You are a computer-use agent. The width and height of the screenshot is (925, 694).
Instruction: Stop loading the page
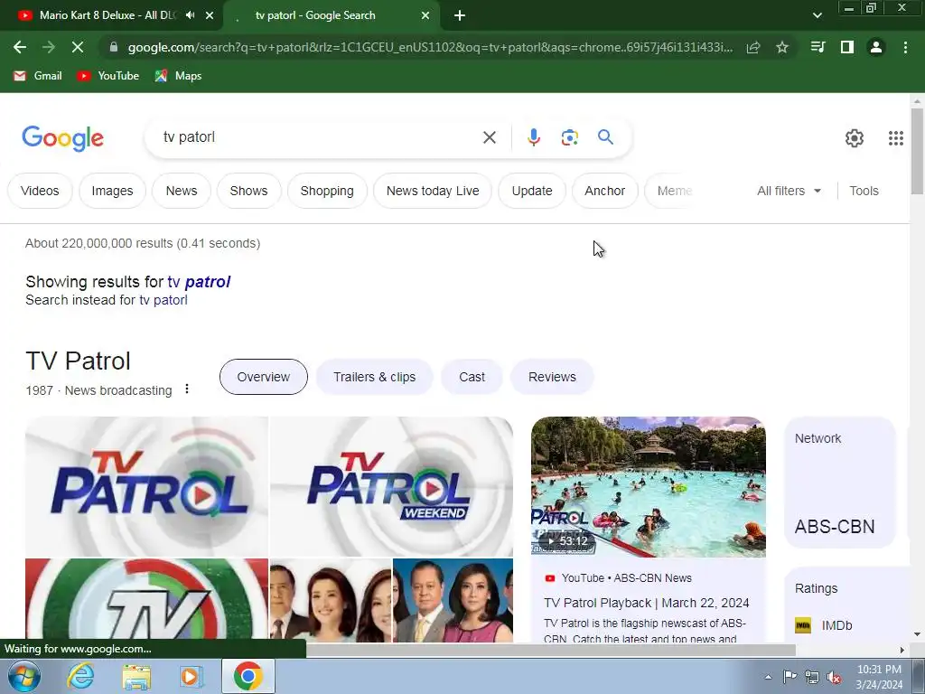pyautogui.click(x=78, y=47)
